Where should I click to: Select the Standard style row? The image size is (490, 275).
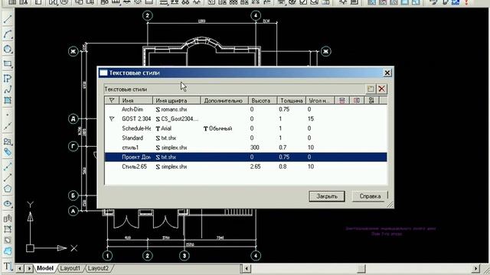point(246,137)
